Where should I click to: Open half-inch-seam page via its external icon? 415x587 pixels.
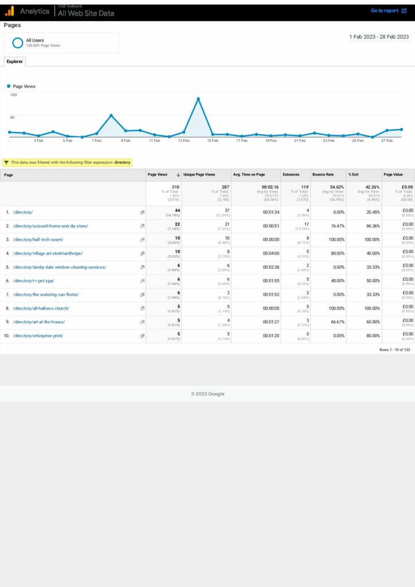pos(142,240)
